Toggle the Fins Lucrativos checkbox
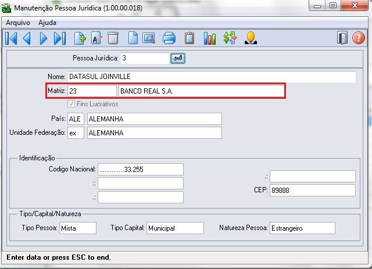This screenshot has height=269, width=372. [71, 104]
